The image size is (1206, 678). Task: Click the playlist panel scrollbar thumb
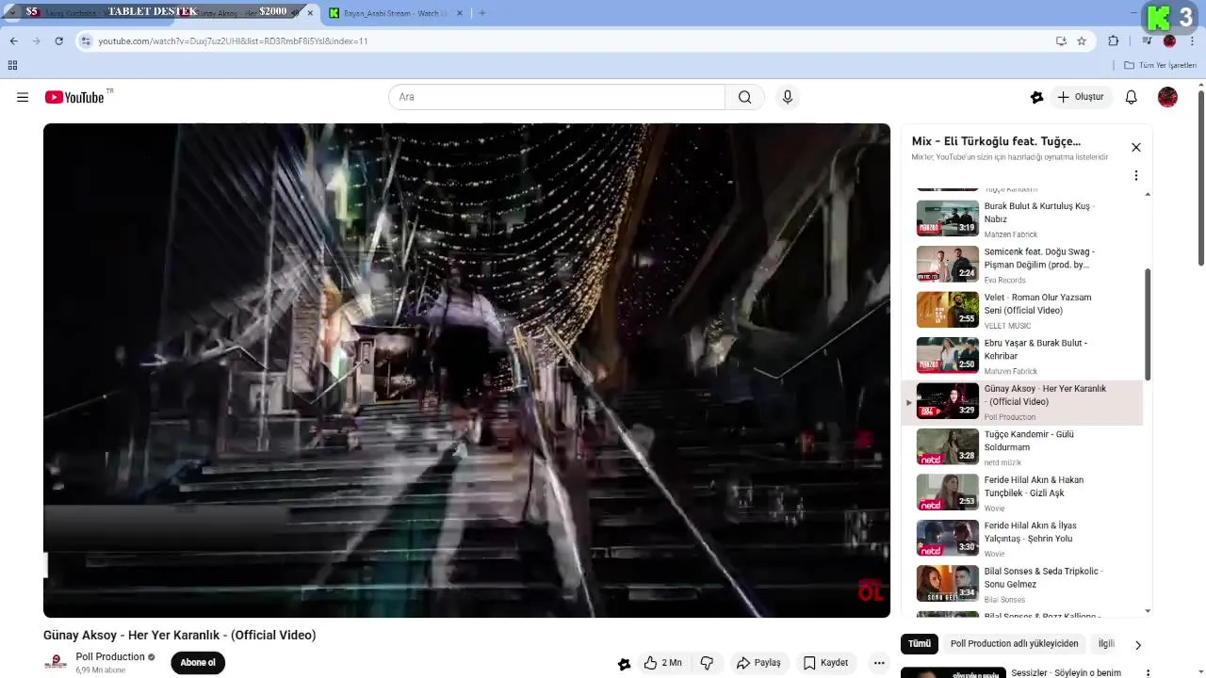[1148, 324]
